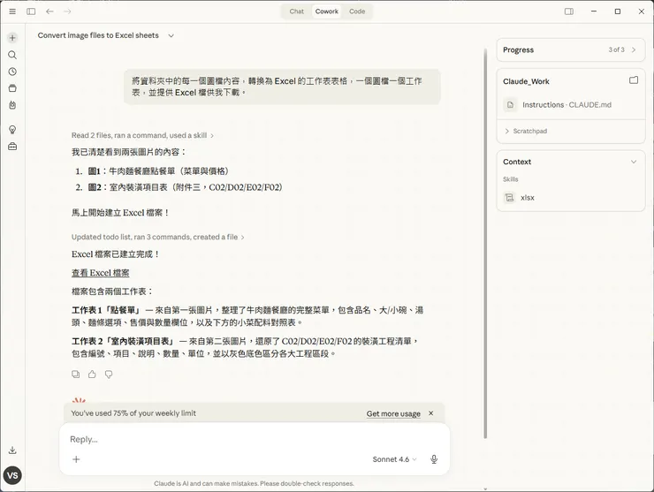The height and width of the screenshot is (492, 654).
Task: Click into the Reply input field
Action: pyautogui.click(x=255, y=439)
